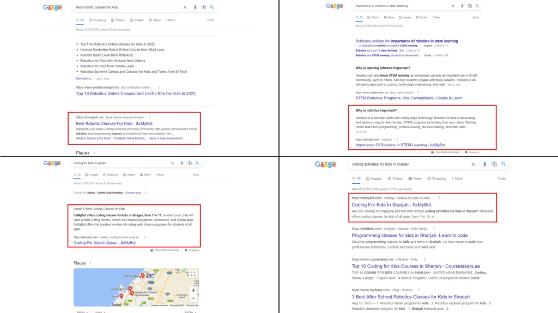The width and height of the screenshot is (558, 313).
Task: Click Tools button in Sharjah search results
Action: tap(501, 178)
